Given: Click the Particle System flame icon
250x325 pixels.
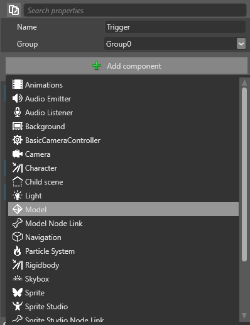Looking at the screenshot, I should click(18, 251).
